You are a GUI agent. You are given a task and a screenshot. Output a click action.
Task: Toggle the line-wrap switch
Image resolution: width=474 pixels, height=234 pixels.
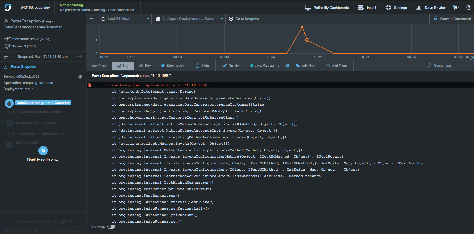(111, 227)
